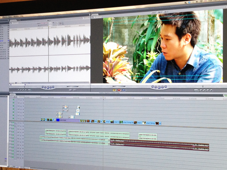Click the first round marking button in Viewer bottom-left
The image size is (227, 170).
[18, 90]
